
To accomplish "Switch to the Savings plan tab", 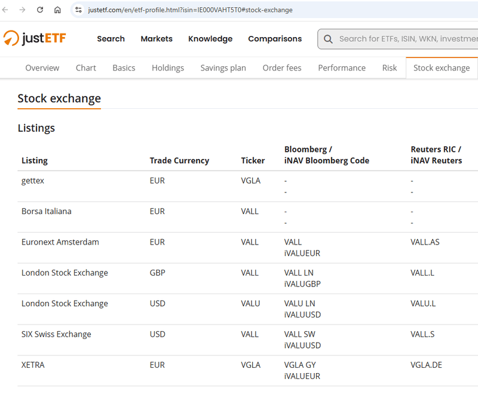I will [223, 68].
